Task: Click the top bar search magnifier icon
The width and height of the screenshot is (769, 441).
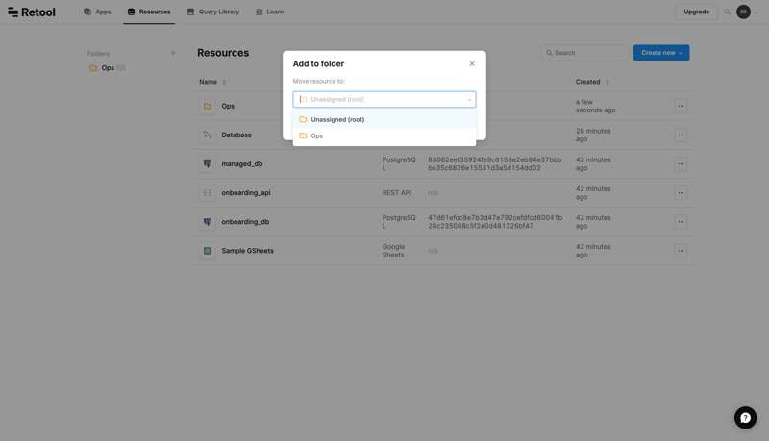Action: pyautogui.click(x=727, y=12)
